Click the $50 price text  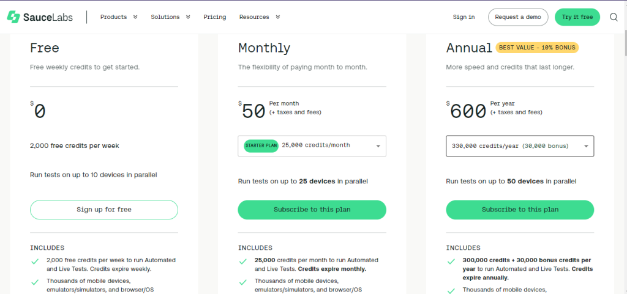(252, 111)
